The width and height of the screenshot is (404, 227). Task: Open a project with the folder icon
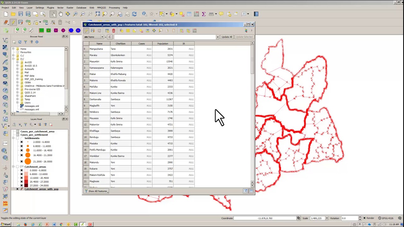pyautogui.click(x=13, y=14)
